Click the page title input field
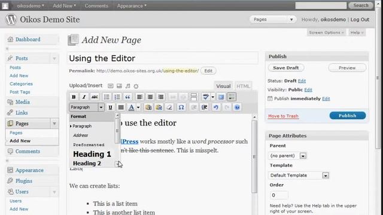The width and height of the screenshot is (383, 215). [x=162, y=59]
